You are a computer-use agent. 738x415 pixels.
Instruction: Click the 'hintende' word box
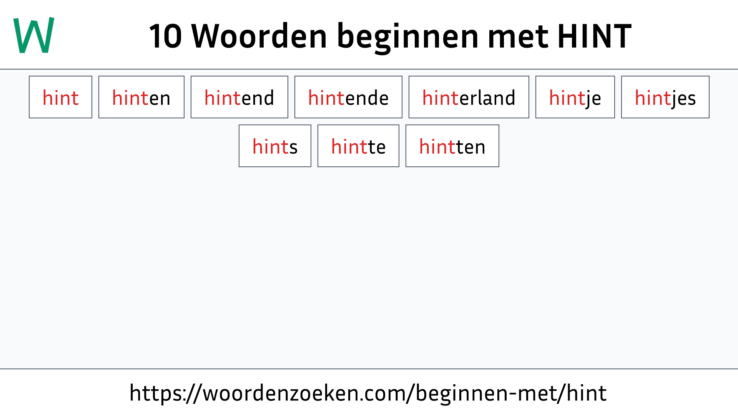click(348, 97)
